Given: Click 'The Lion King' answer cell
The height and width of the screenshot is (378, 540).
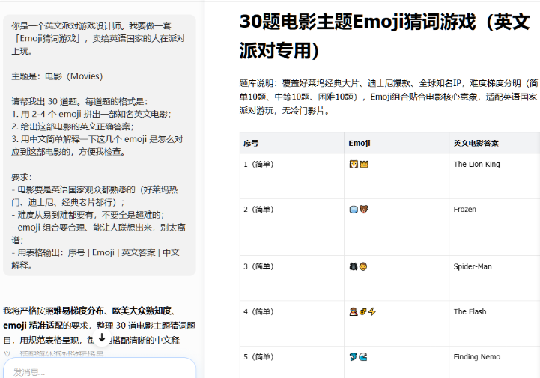Looking at the screenshot, I should (494, 176).
